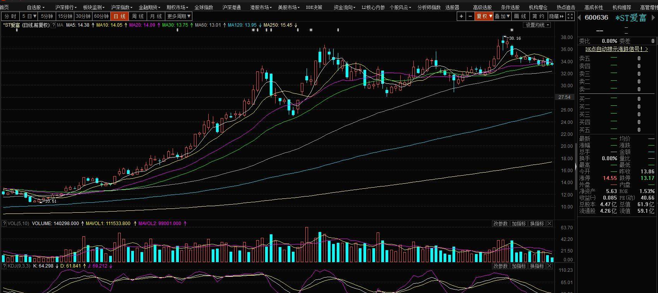The width and height of the screenshot is (658, 293).
Task: Open the 美股市场 menu
Action: (289, 7)
